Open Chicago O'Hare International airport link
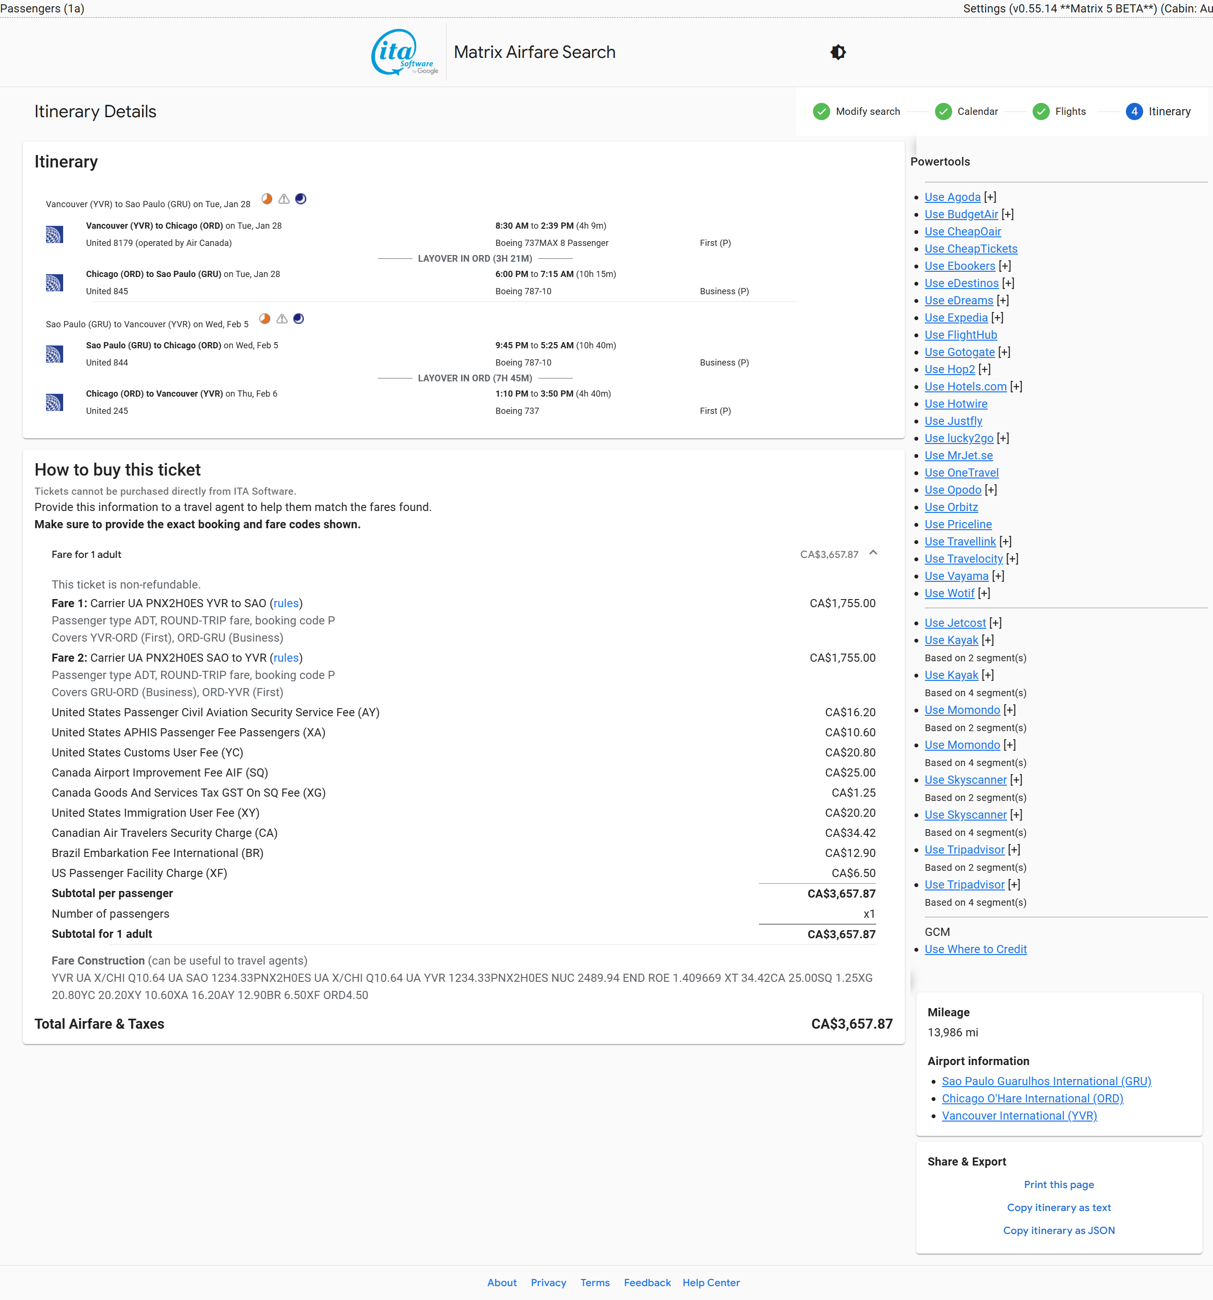The width and height of the screenshot is (1213, 1300). click(x=1032, y=1099)
